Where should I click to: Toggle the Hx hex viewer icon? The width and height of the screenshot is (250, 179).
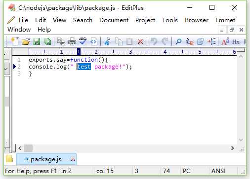click(236, 42)
